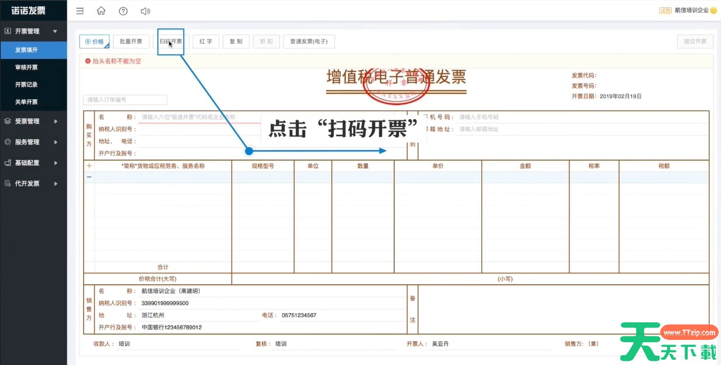Select the 红字 invoice button
This screenshot has height=365, width=721.
(206, 41)
